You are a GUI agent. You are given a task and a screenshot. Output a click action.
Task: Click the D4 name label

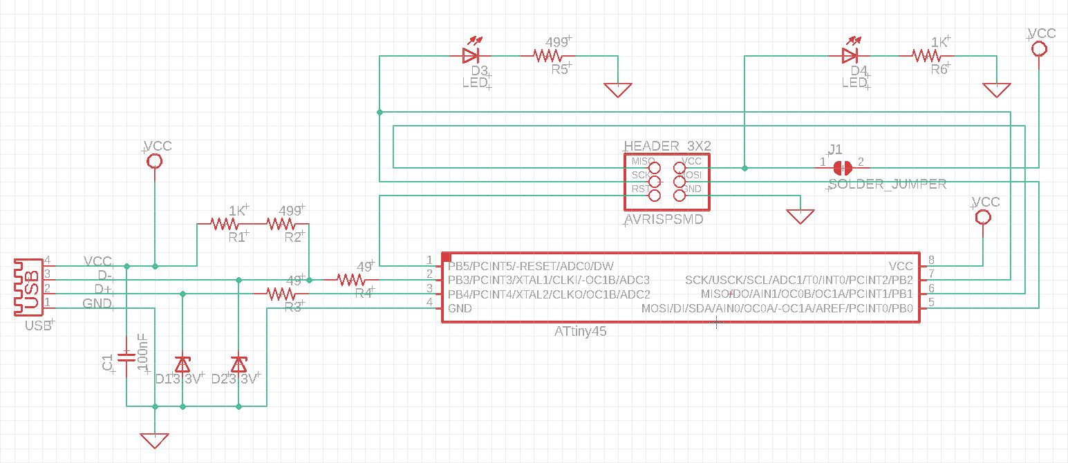click(x=859, y=71)
